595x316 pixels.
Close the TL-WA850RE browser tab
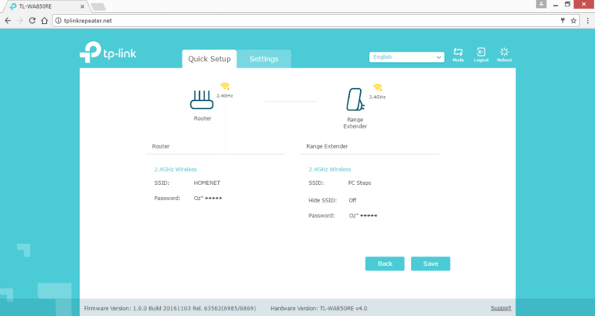[x=83, y=6]
